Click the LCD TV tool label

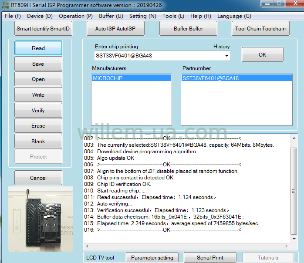[100, 258]
